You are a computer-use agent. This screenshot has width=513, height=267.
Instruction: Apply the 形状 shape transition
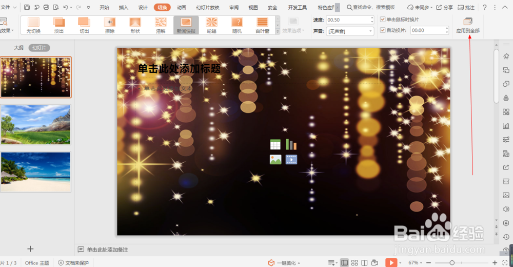point(135,26)
